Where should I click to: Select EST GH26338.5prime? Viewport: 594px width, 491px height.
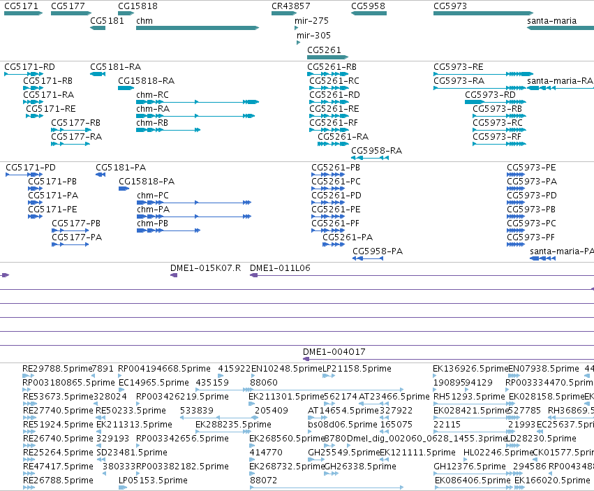(x=331, y=474)
